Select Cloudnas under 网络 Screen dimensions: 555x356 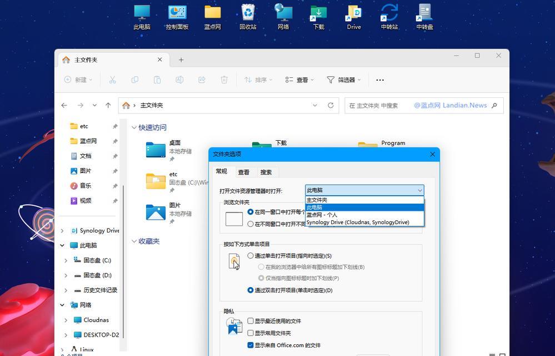(91, 320)
